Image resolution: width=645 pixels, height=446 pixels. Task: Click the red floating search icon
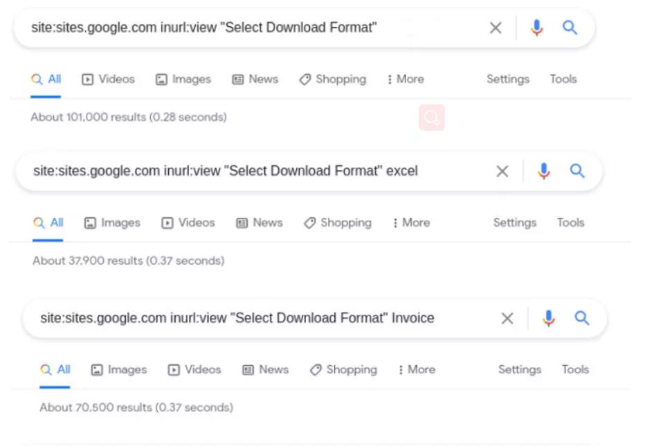pyautogui.click(x=431, y=118)
